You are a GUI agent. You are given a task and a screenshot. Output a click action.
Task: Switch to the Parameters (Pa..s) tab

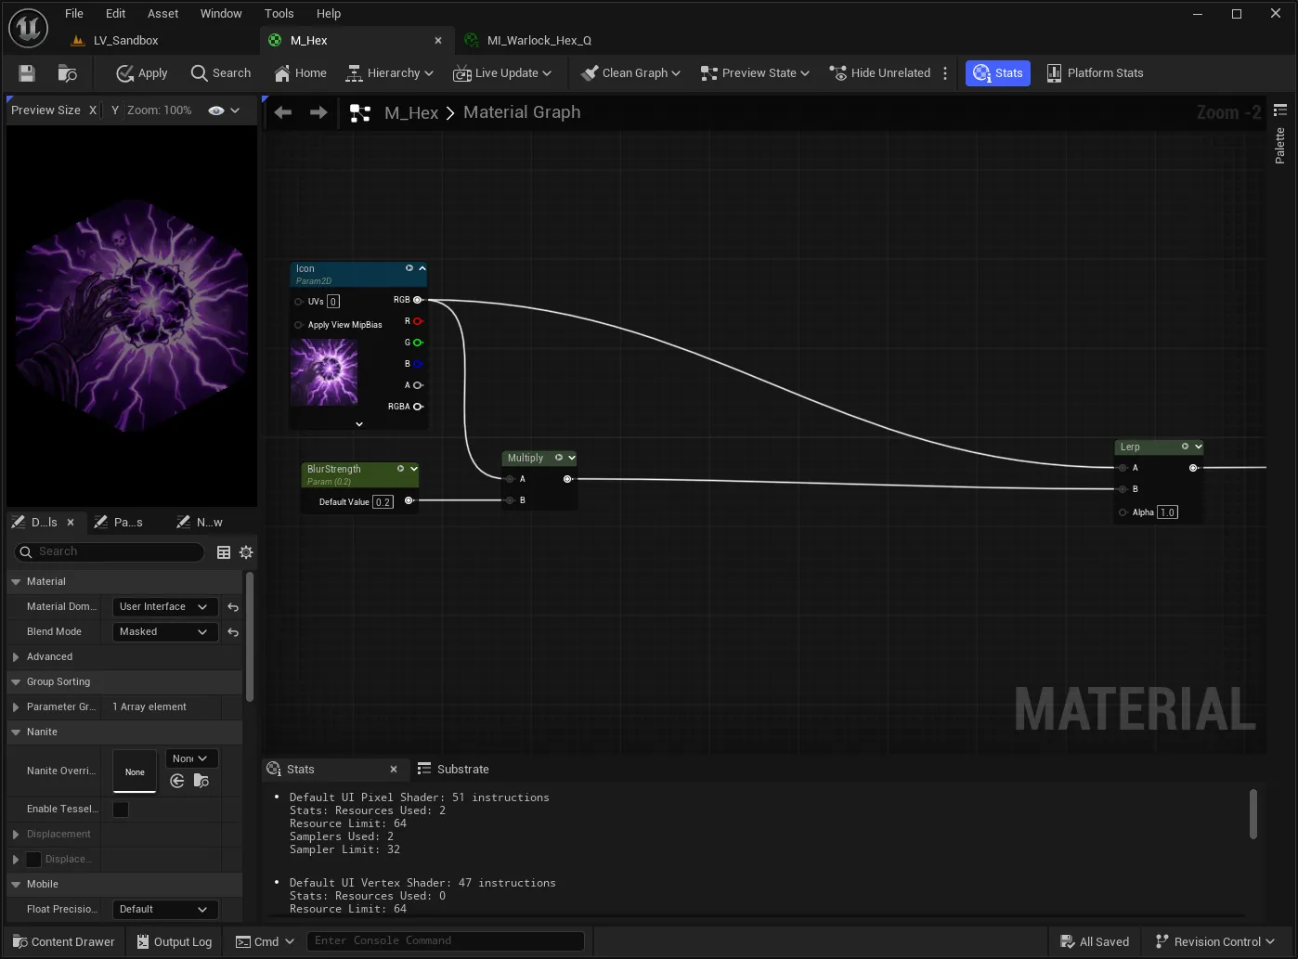click(x=119, y=523)
